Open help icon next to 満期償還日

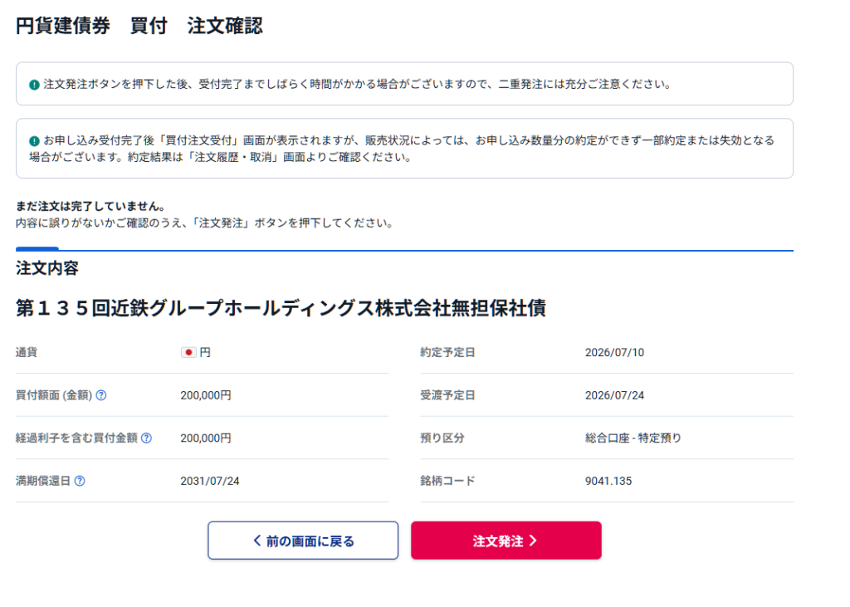80,481
